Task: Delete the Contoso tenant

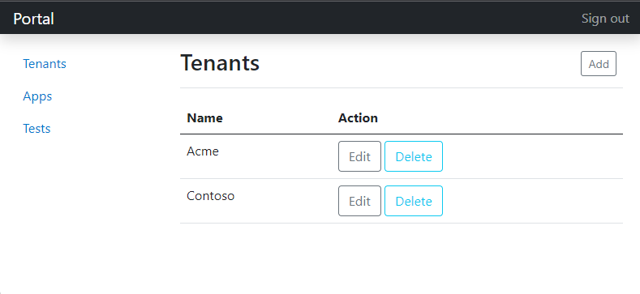Action: coord(414,201)
